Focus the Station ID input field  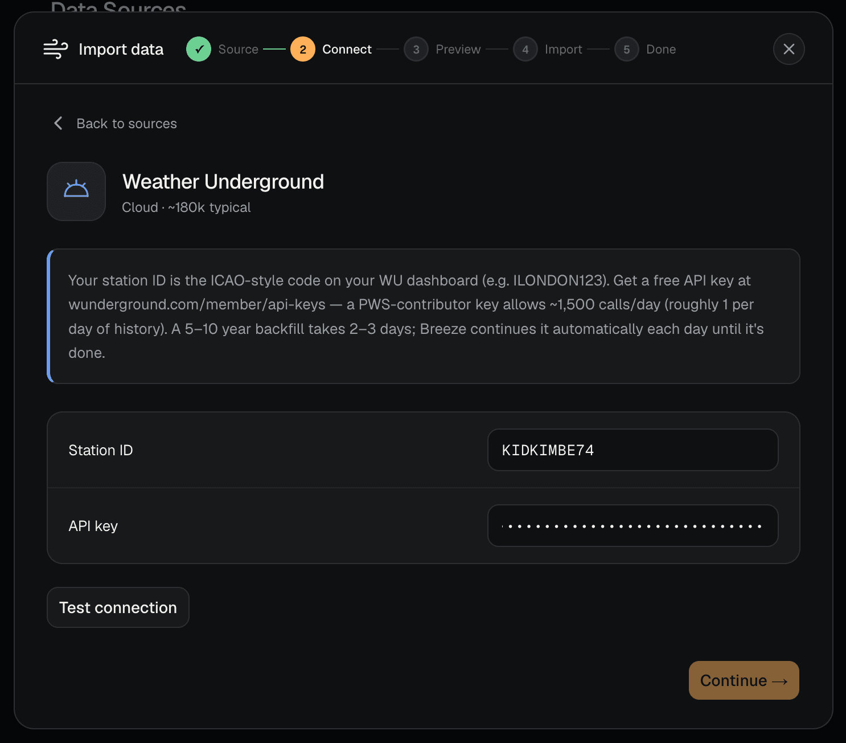click(633, 450)
